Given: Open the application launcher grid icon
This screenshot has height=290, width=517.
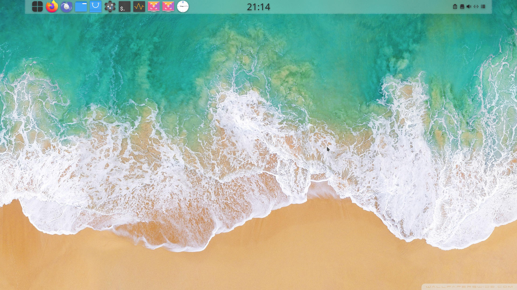Looking at the screenshot, I should pyautogui.click(x=37, y=6).
